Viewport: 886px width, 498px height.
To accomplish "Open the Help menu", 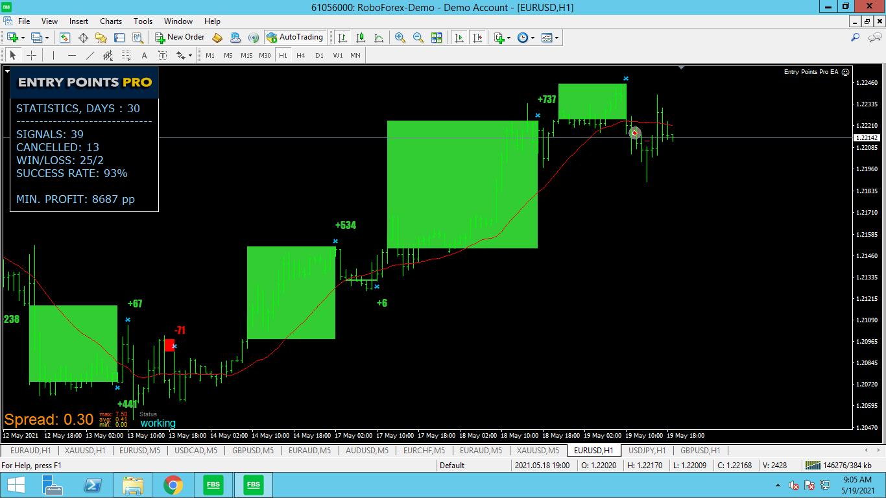I will (x=212, y=21).
